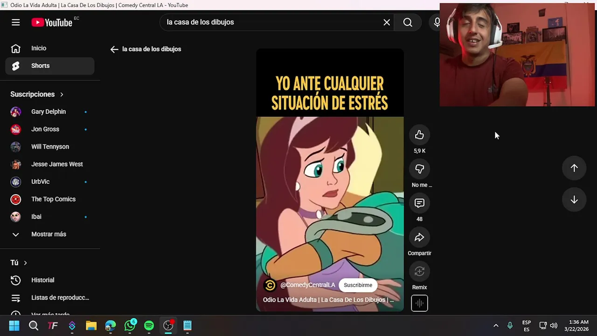Expand the Suscripciones section
The height and width of the screenshot is (336, 597).
click(x=37, y=94)
